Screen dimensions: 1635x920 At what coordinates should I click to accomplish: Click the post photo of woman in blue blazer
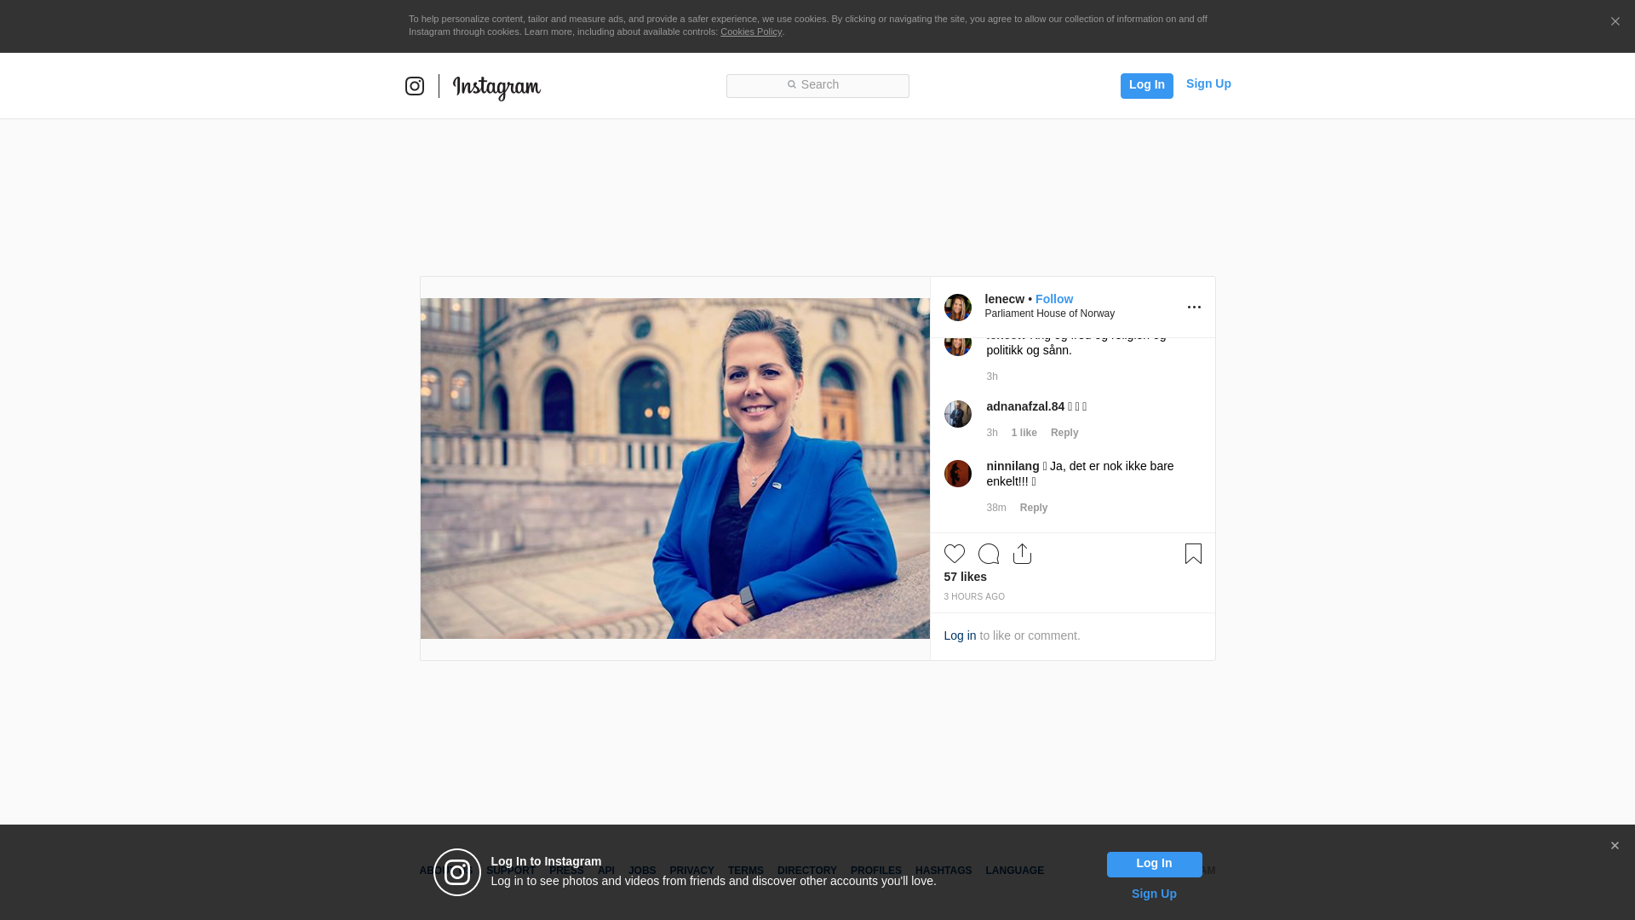click(x=675, y=469)
